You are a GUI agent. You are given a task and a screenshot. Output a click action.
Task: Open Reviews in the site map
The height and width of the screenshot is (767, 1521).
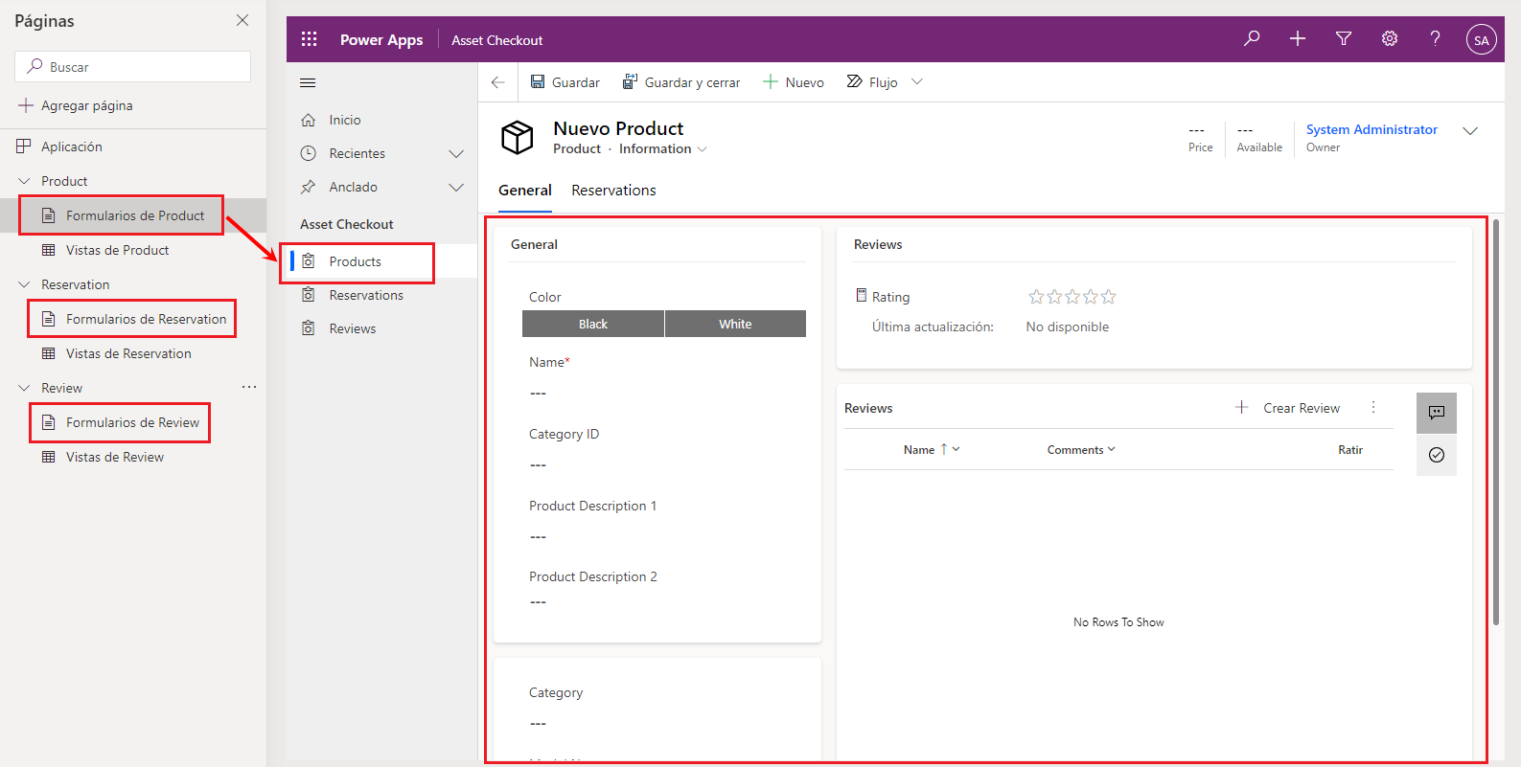[x=352, y=328]
